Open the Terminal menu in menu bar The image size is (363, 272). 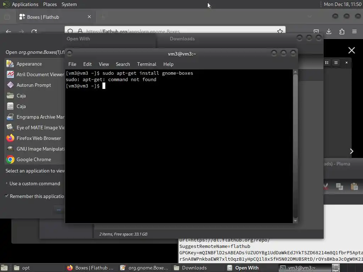146,64
